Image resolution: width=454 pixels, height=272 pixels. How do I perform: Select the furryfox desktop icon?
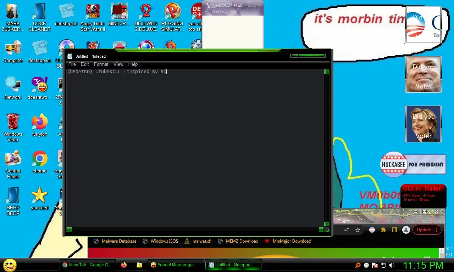pos(39,125)
